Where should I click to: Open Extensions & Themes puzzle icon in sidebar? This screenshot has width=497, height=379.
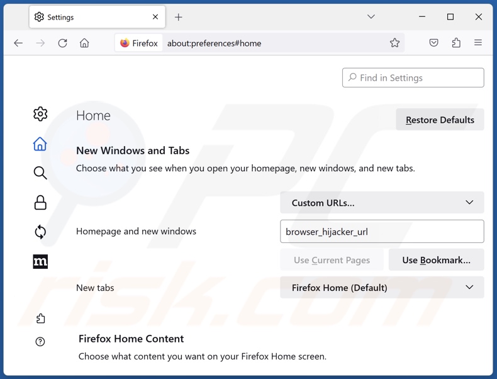pos(40,319)
